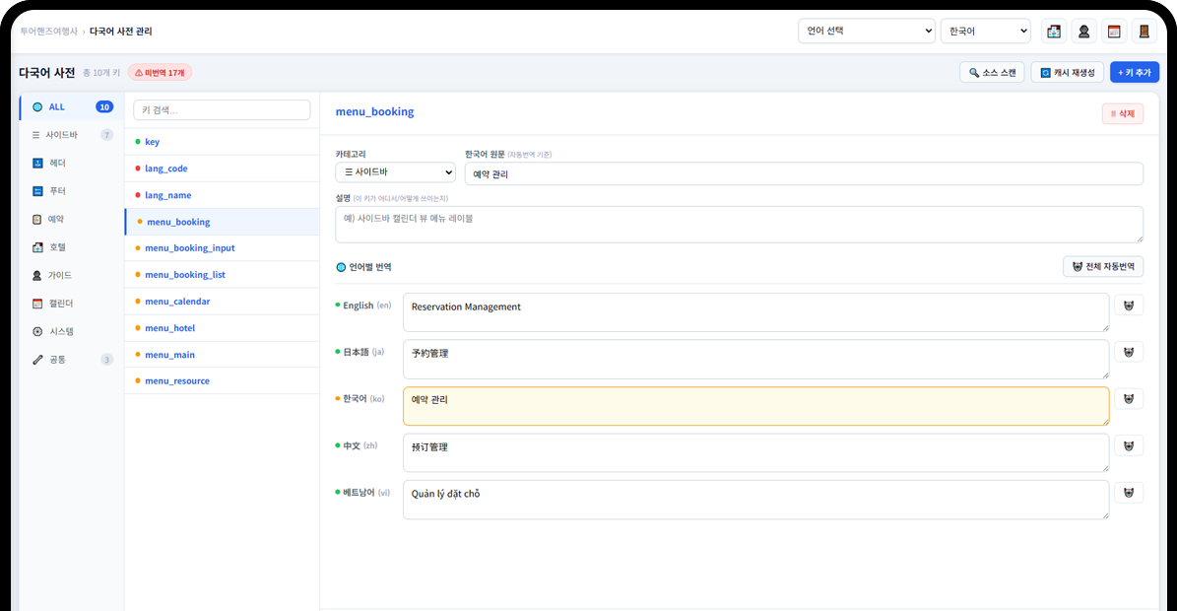Open the 언어 선택 dropdown
1177x611 pixels.
866,32
